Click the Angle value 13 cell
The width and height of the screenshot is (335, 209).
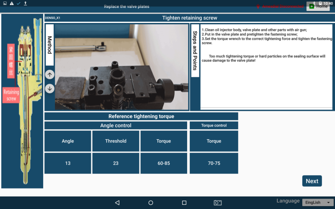pyautogui.click(x=68, y=163)
